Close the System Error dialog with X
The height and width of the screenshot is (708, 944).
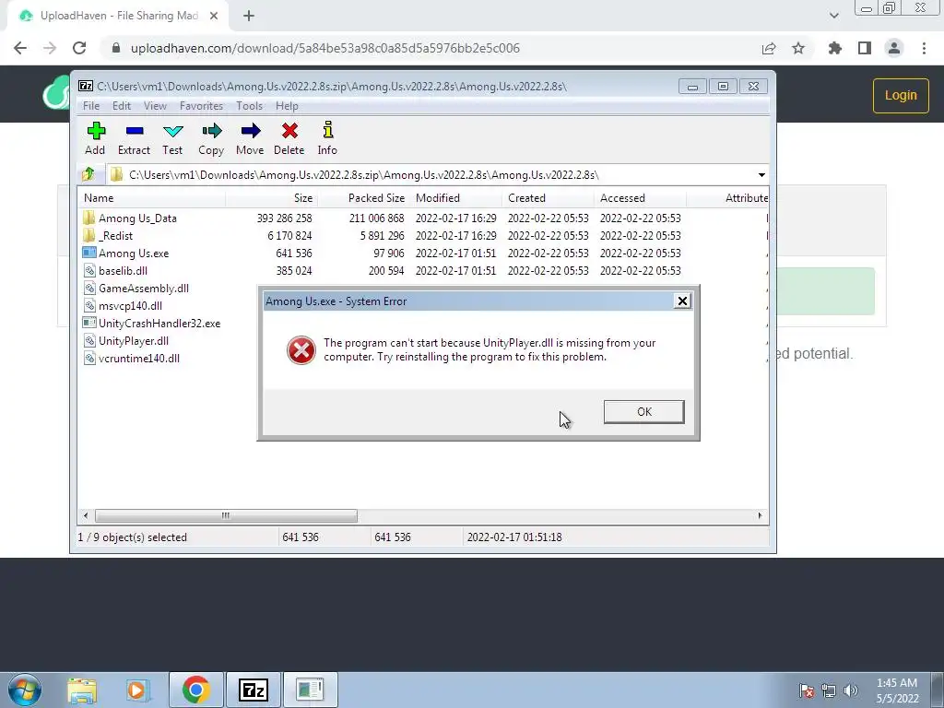pyautogui.click(x=682, y=301)
